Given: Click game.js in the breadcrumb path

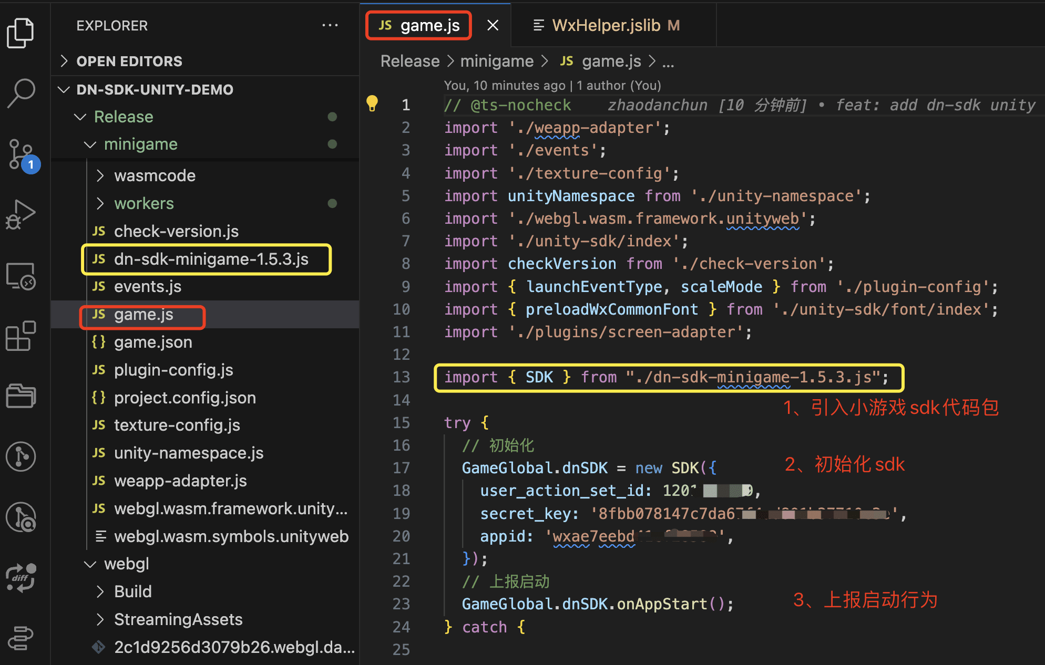Looking at the screenshot, I should pyautogui.click(x=600, y=61).
